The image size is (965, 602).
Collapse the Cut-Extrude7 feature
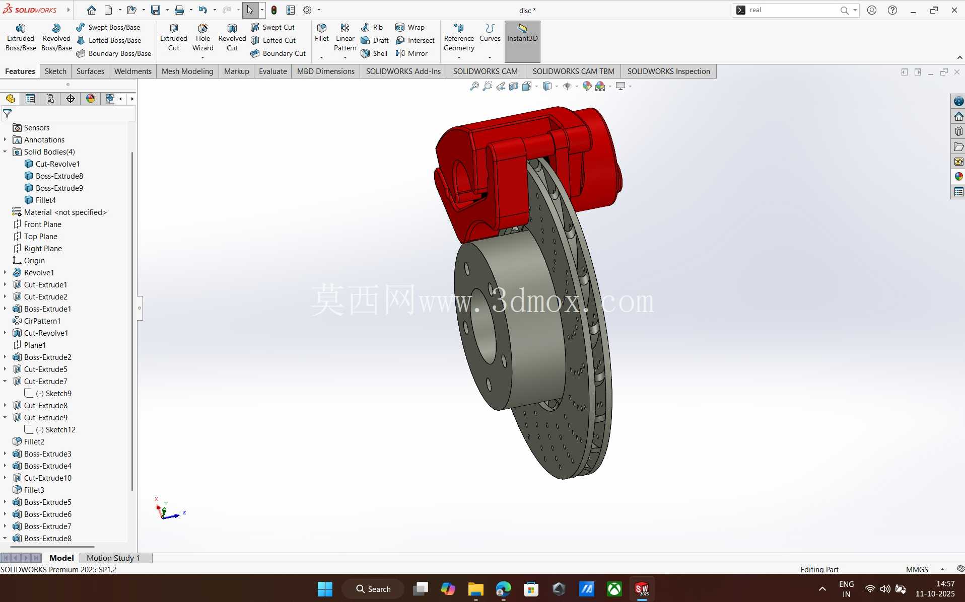point(5,382)
